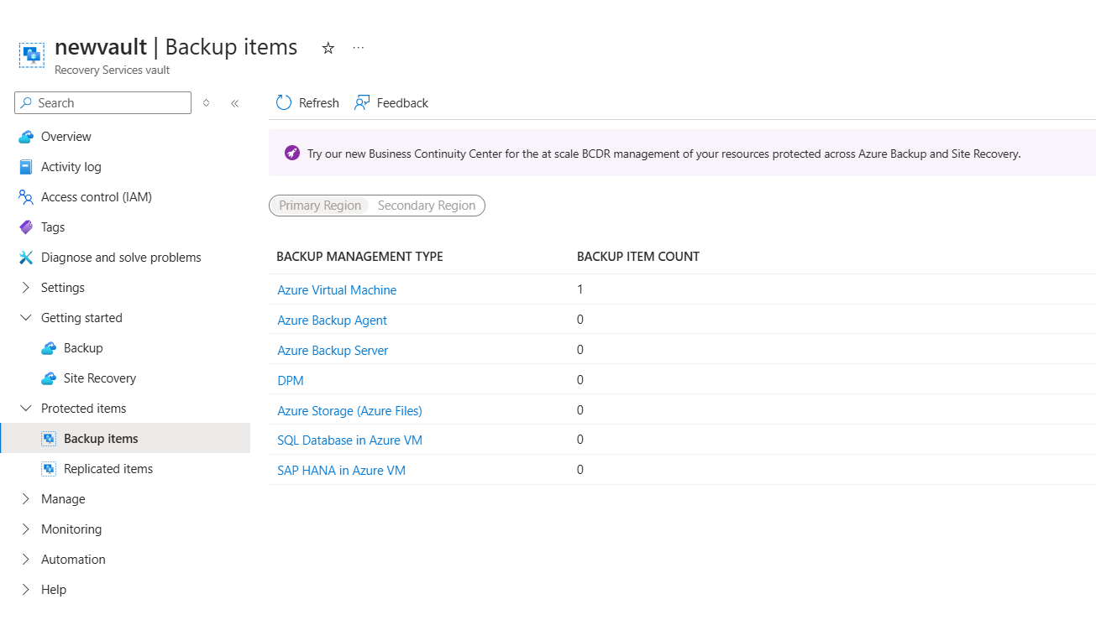The image size is (1096, 620).
Task: Open the Azure Virtual Machine link
Action: tap(337, 290)
